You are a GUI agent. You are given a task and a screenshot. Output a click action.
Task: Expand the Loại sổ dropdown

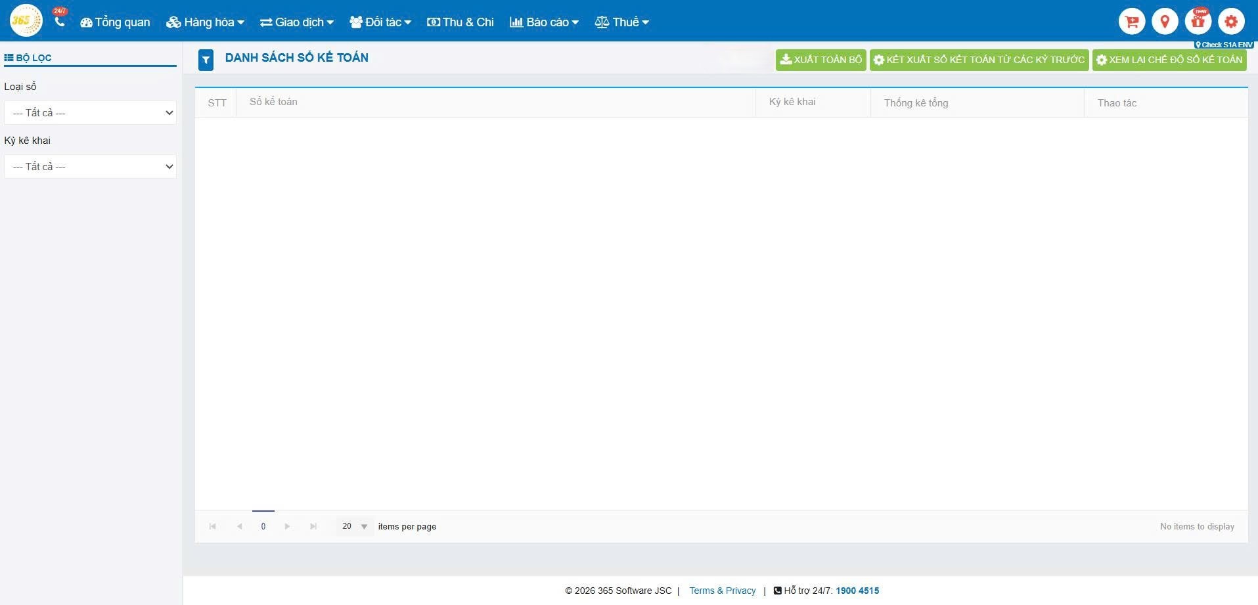point(90,112)
